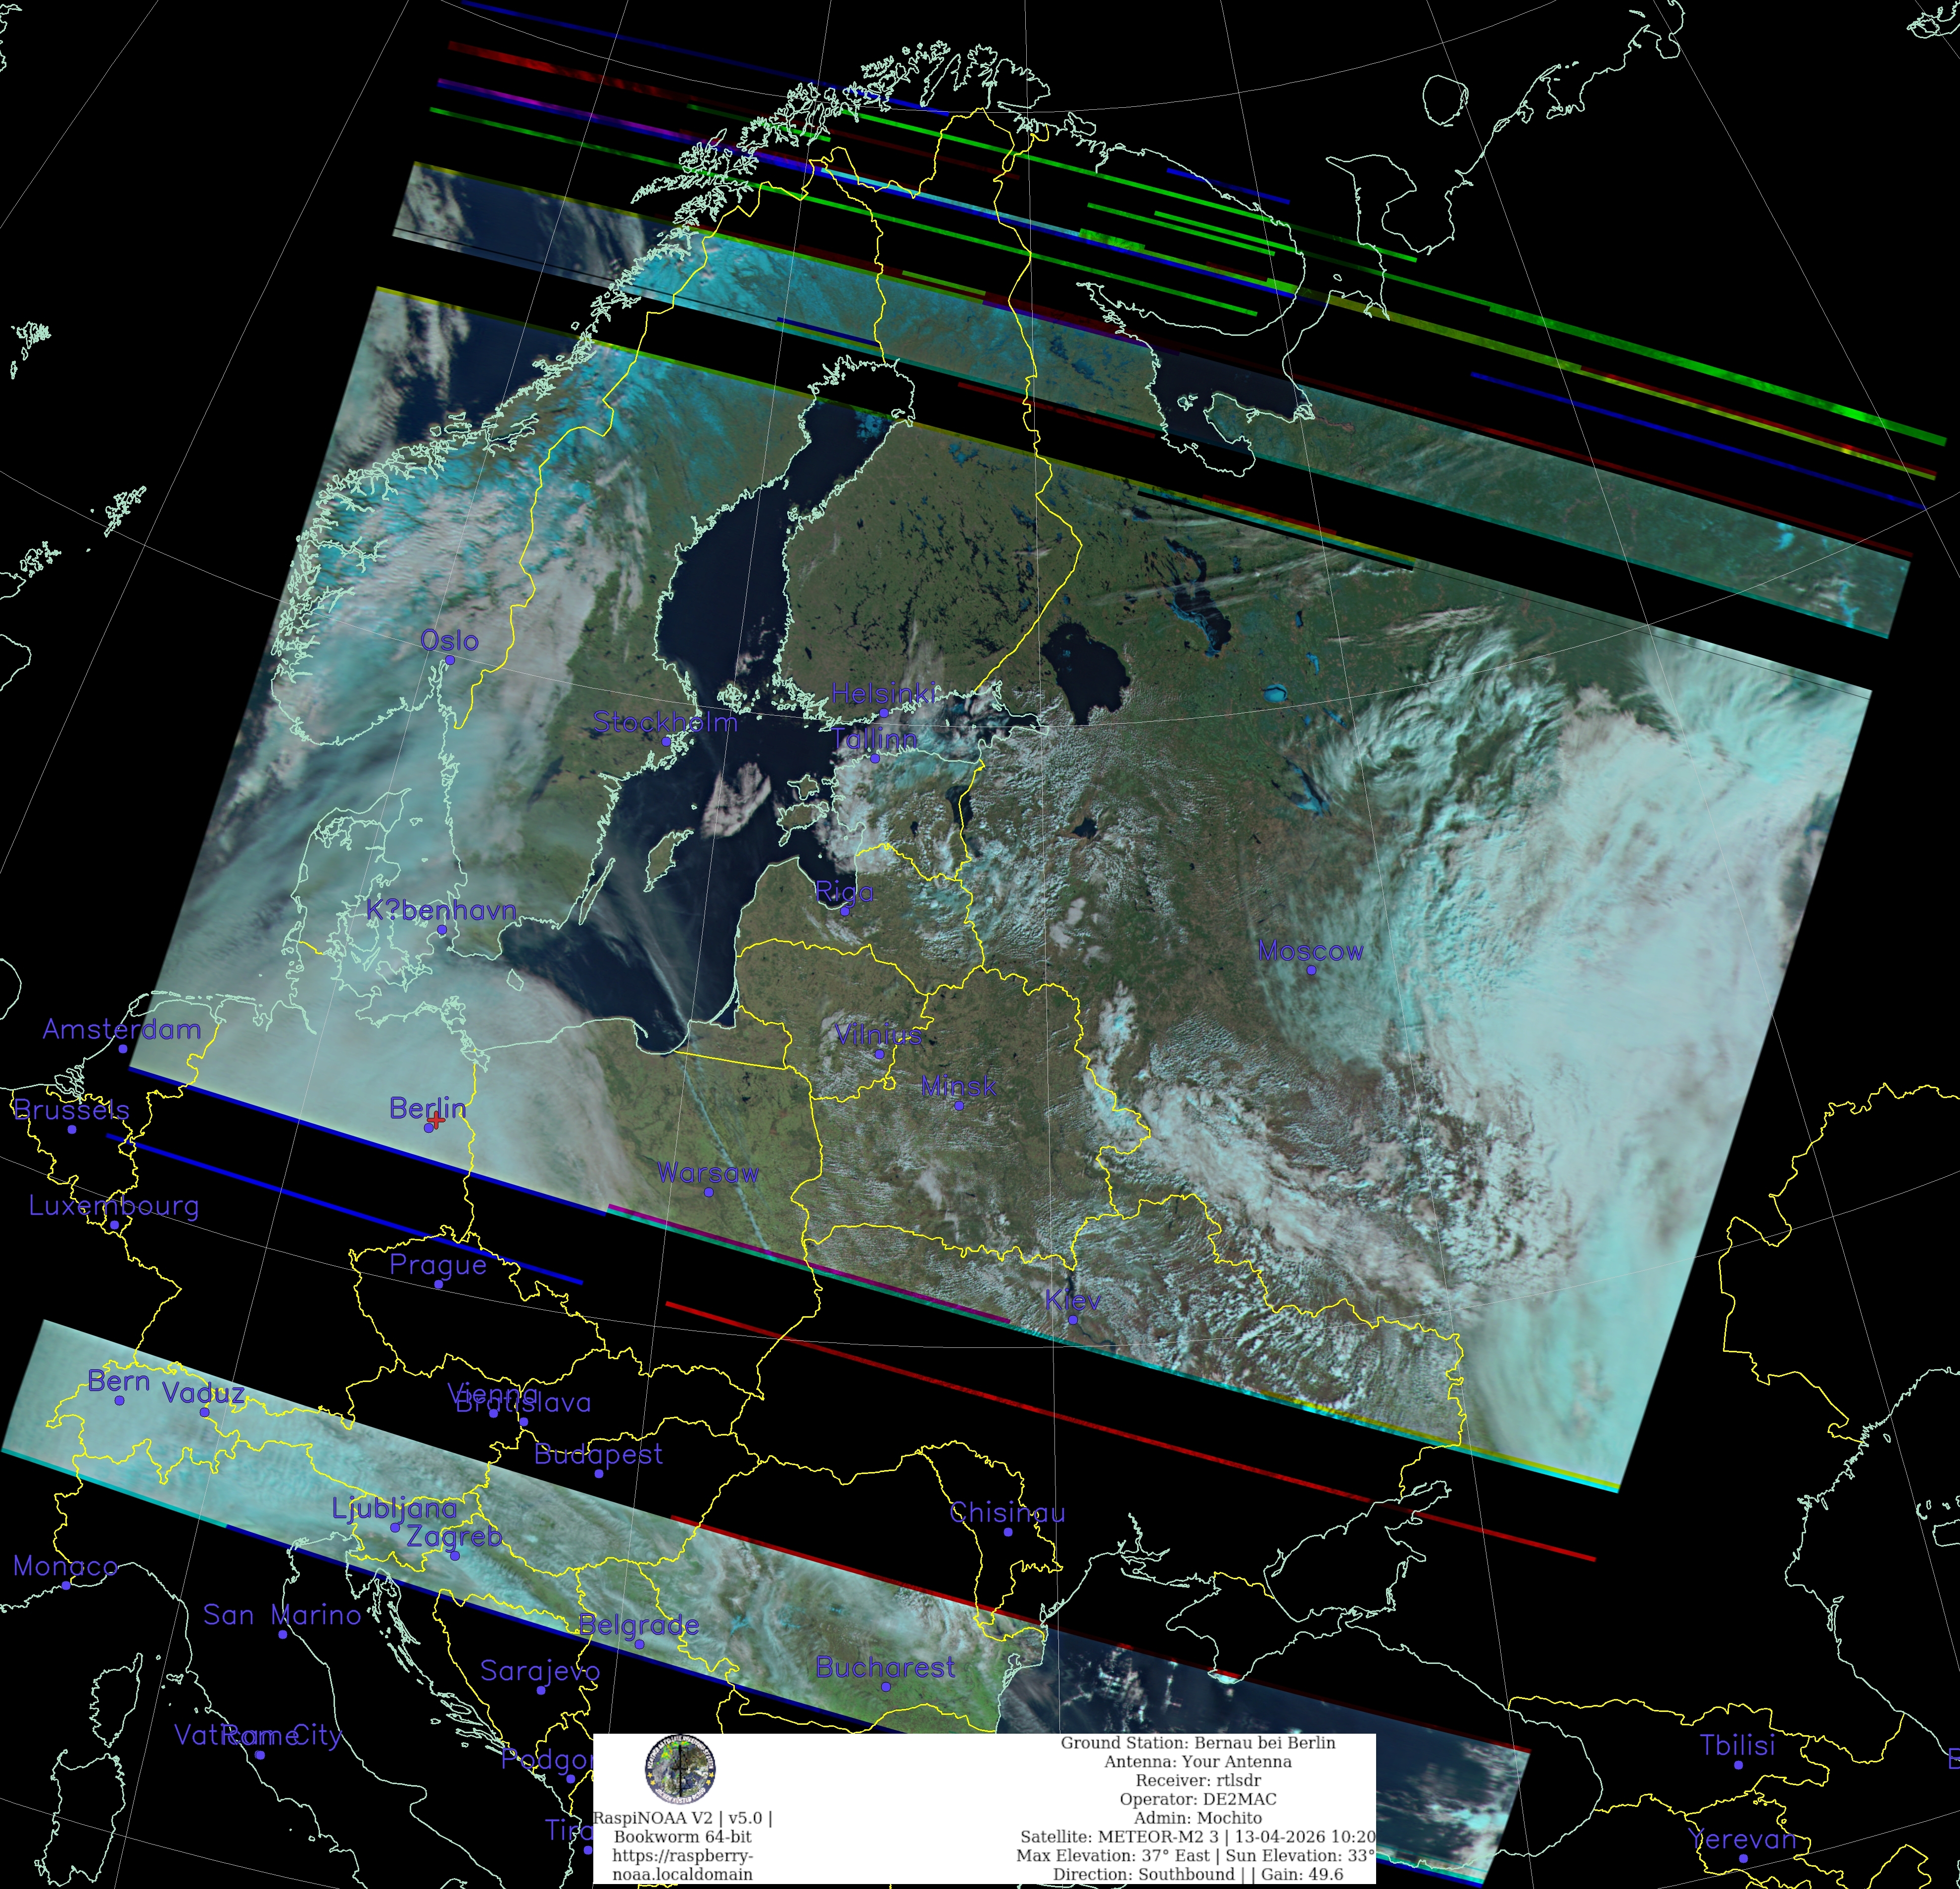Click the Minsk city marker dot
This screenshot has width=1960, height=1889.
(958, 1106)
